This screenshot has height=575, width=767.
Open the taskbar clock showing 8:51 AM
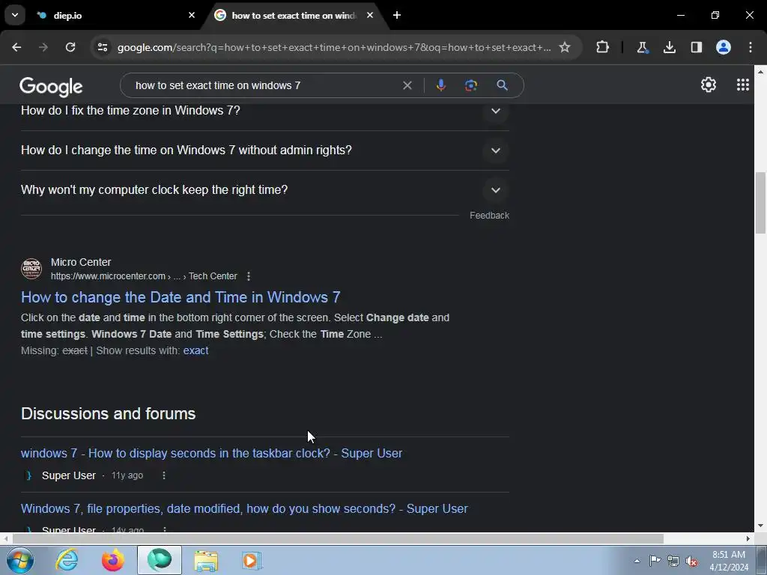(729, 561)
